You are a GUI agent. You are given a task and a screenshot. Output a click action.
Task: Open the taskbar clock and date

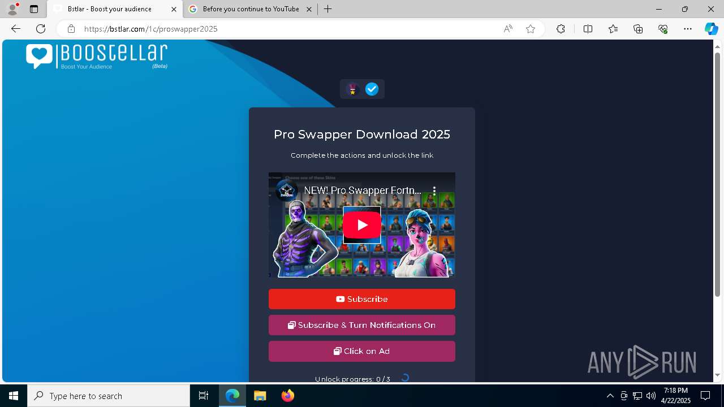tap(676, 396)
